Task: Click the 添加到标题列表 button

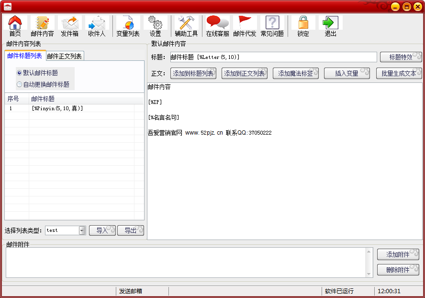Action: click(x=193, y=73)
